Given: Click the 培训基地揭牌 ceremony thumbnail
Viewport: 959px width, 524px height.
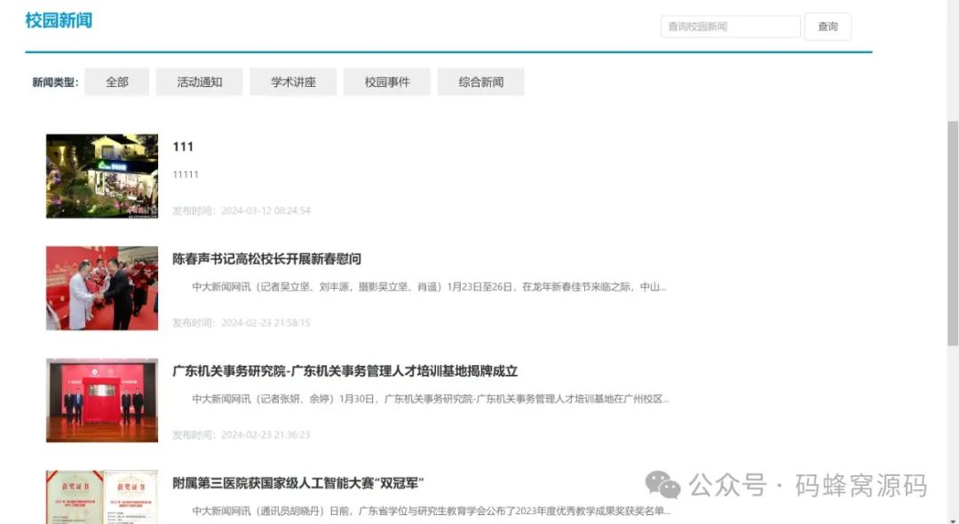Looking at the screenshot, I should coord(101,400).
